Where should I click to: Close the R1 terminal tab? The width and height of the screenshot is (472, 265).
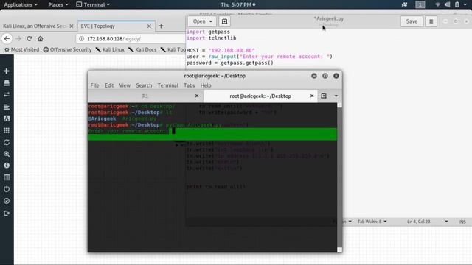(x=197, y=96)
